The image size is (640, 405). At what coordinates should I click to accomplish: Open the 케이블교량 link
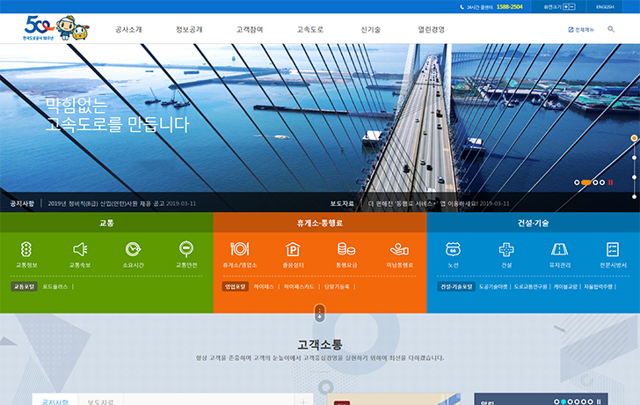[x=565, y=287]
